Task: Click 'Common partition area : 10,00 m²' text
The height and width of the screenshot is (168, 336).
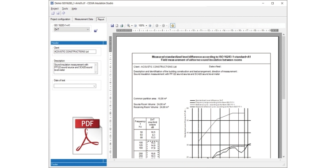Action: pos(150,99)
